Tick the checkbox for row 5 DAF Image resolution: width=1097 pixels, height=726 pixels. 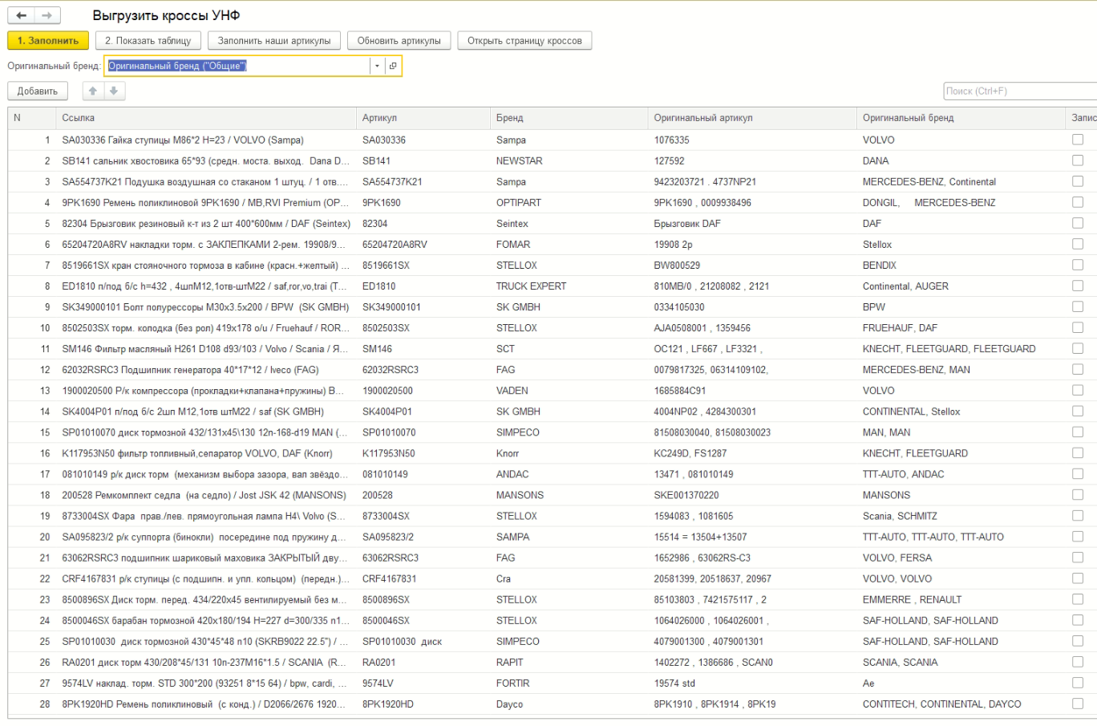coord(1078,223)
